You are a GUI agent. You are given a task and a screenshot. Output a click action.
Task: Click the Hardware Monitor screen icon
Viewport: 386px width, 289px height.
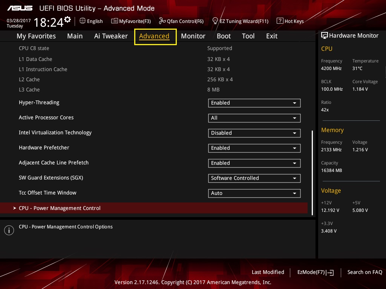coord(325,36)
